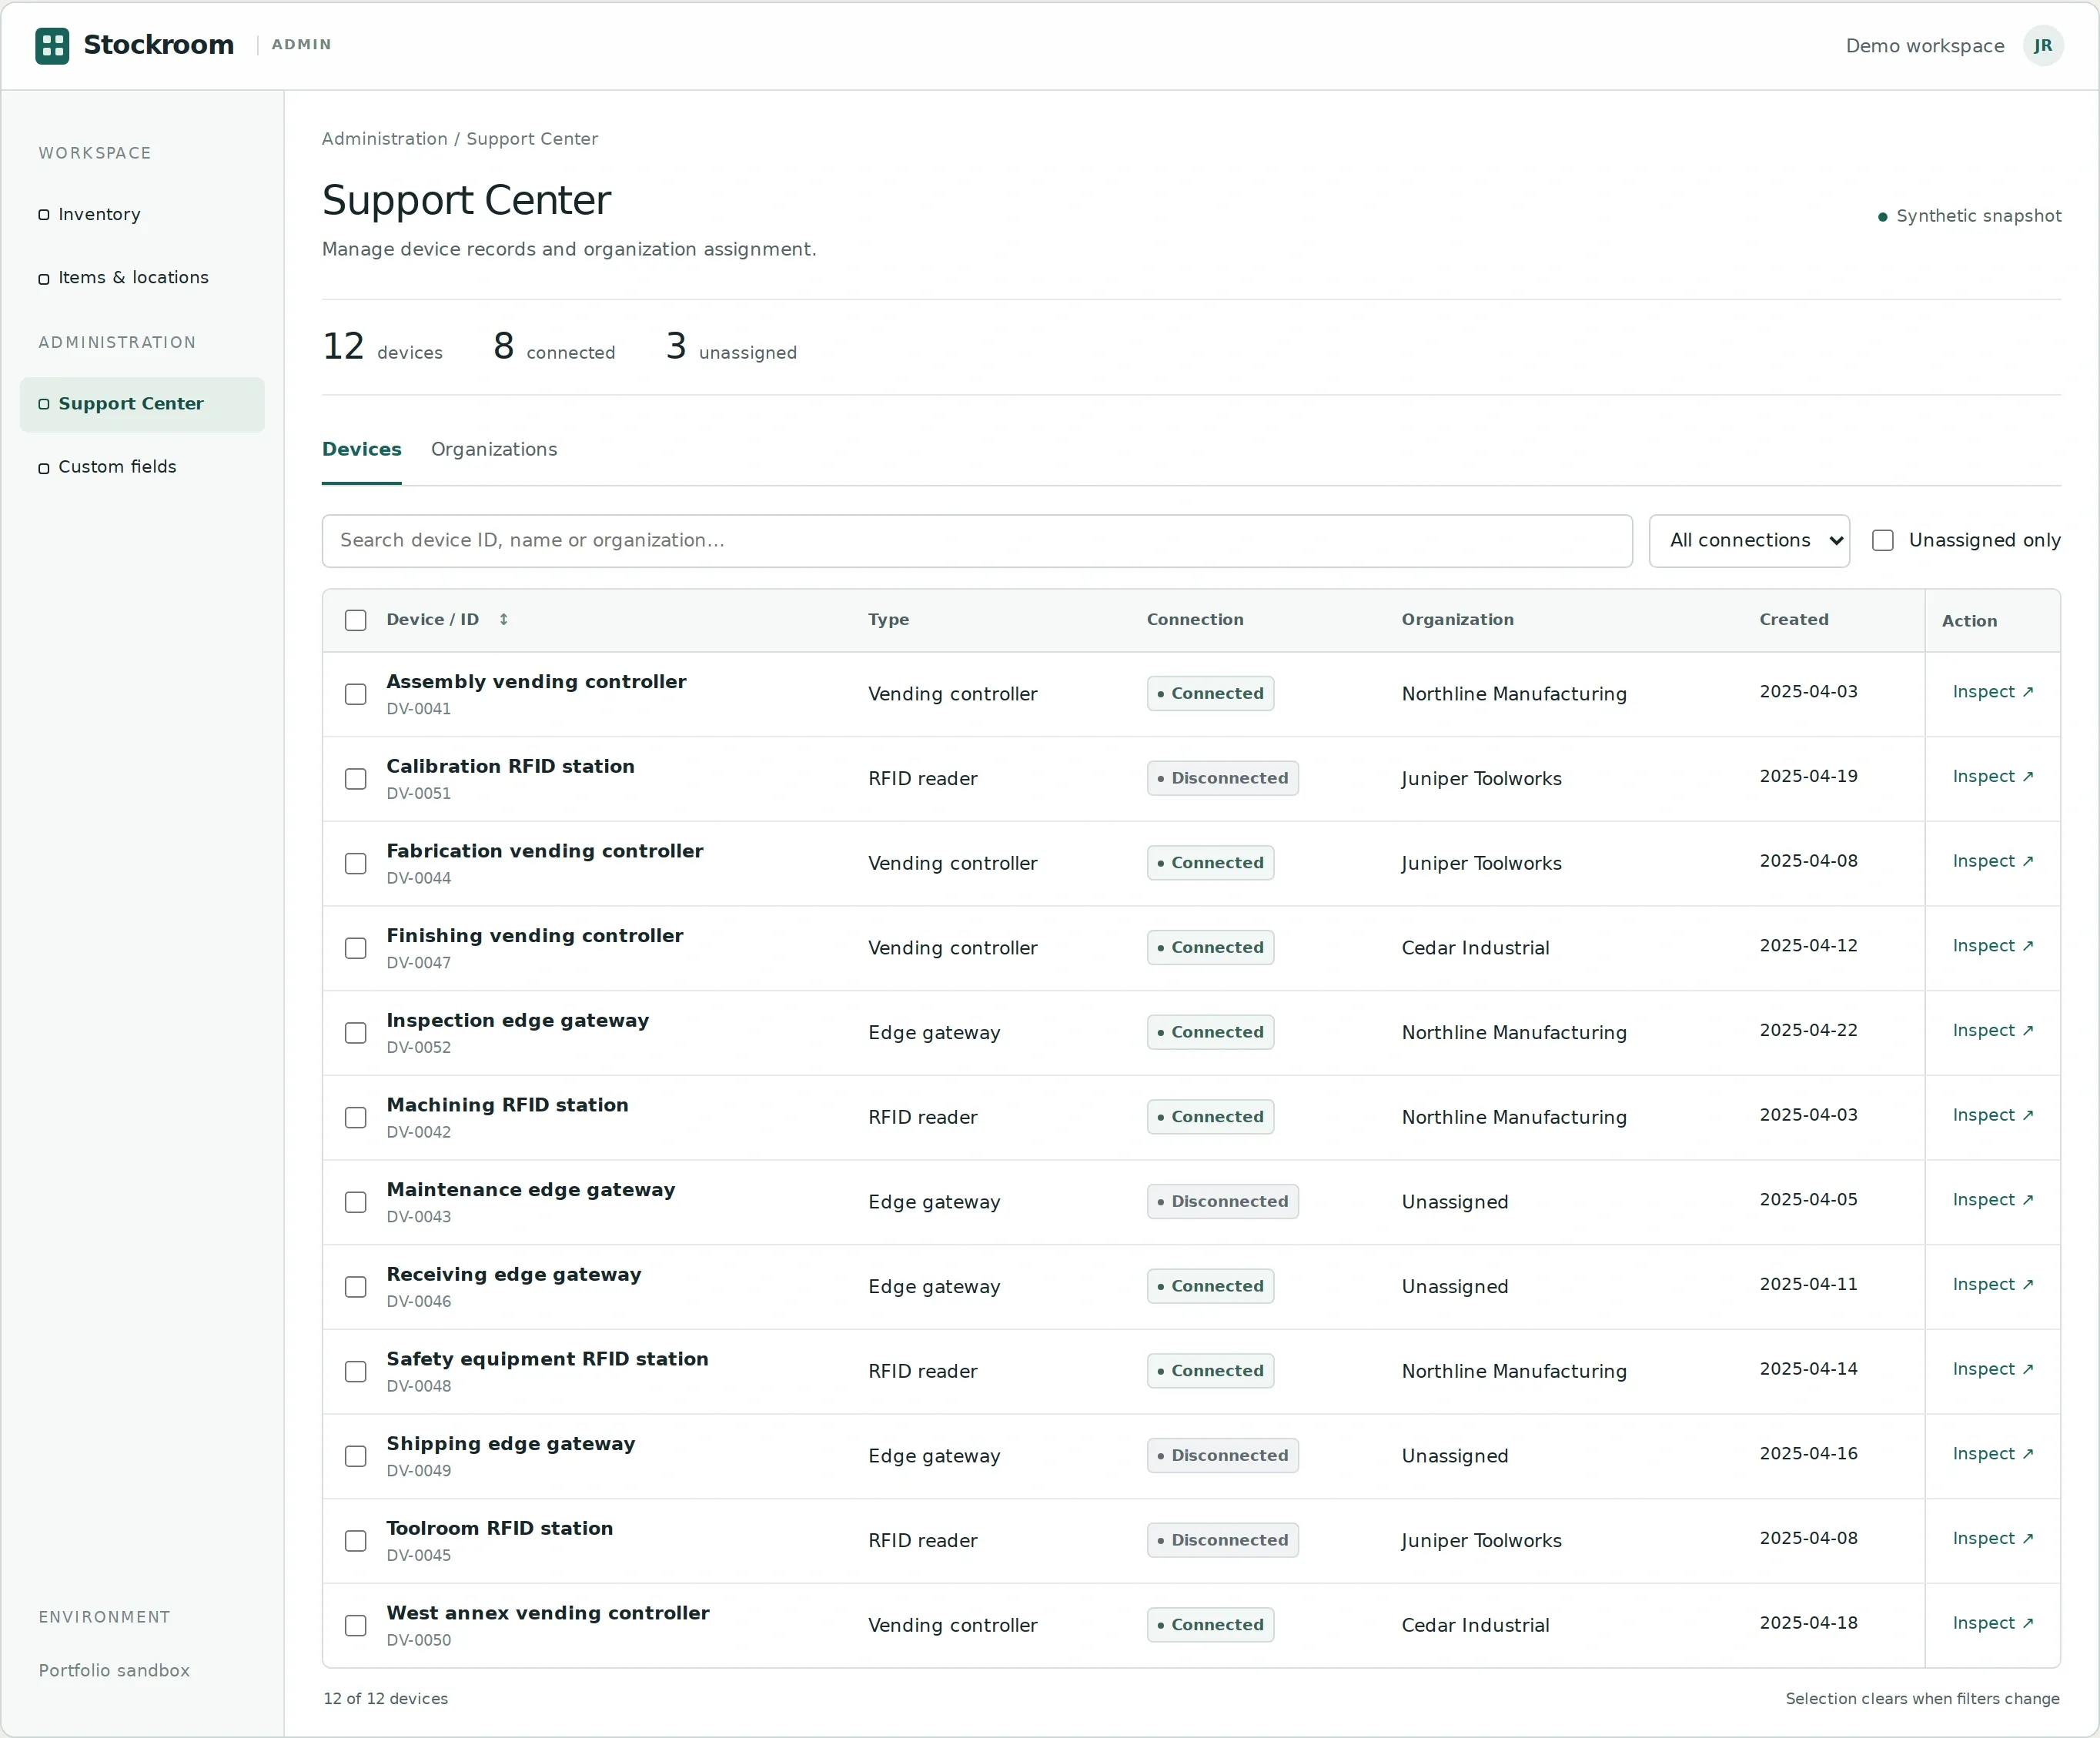Click the device search input field
This screenshot has height=1738, width=2100.
[x=977, y=541]
